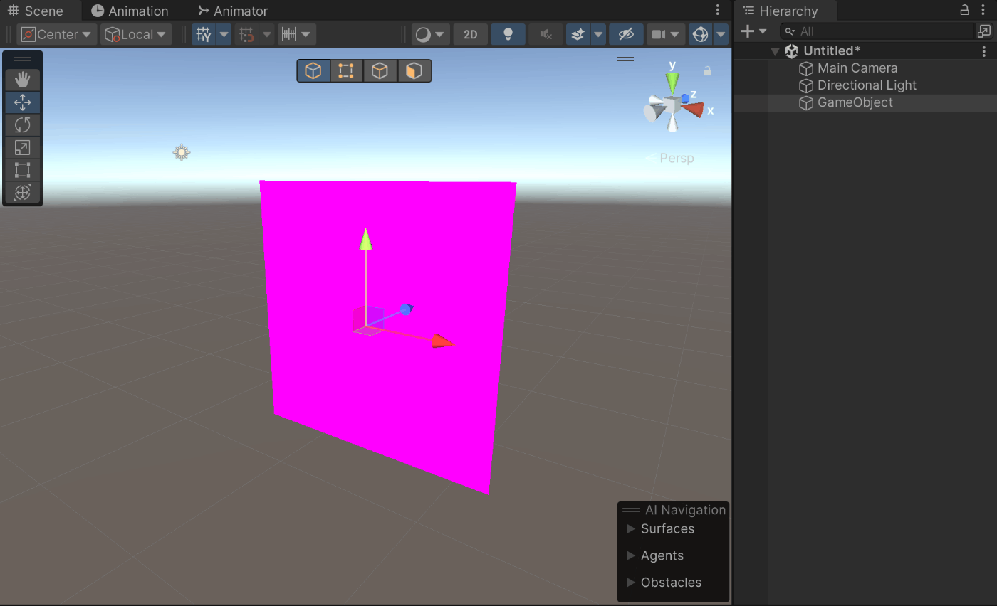Toggle scene gizmo rotation lock
This screenshot has height=606, width=997.
click(x=707, y=70)
